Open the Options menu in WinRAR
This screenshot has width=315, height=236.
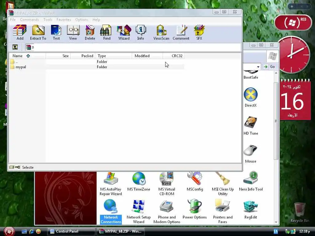[x=82, y=20]
